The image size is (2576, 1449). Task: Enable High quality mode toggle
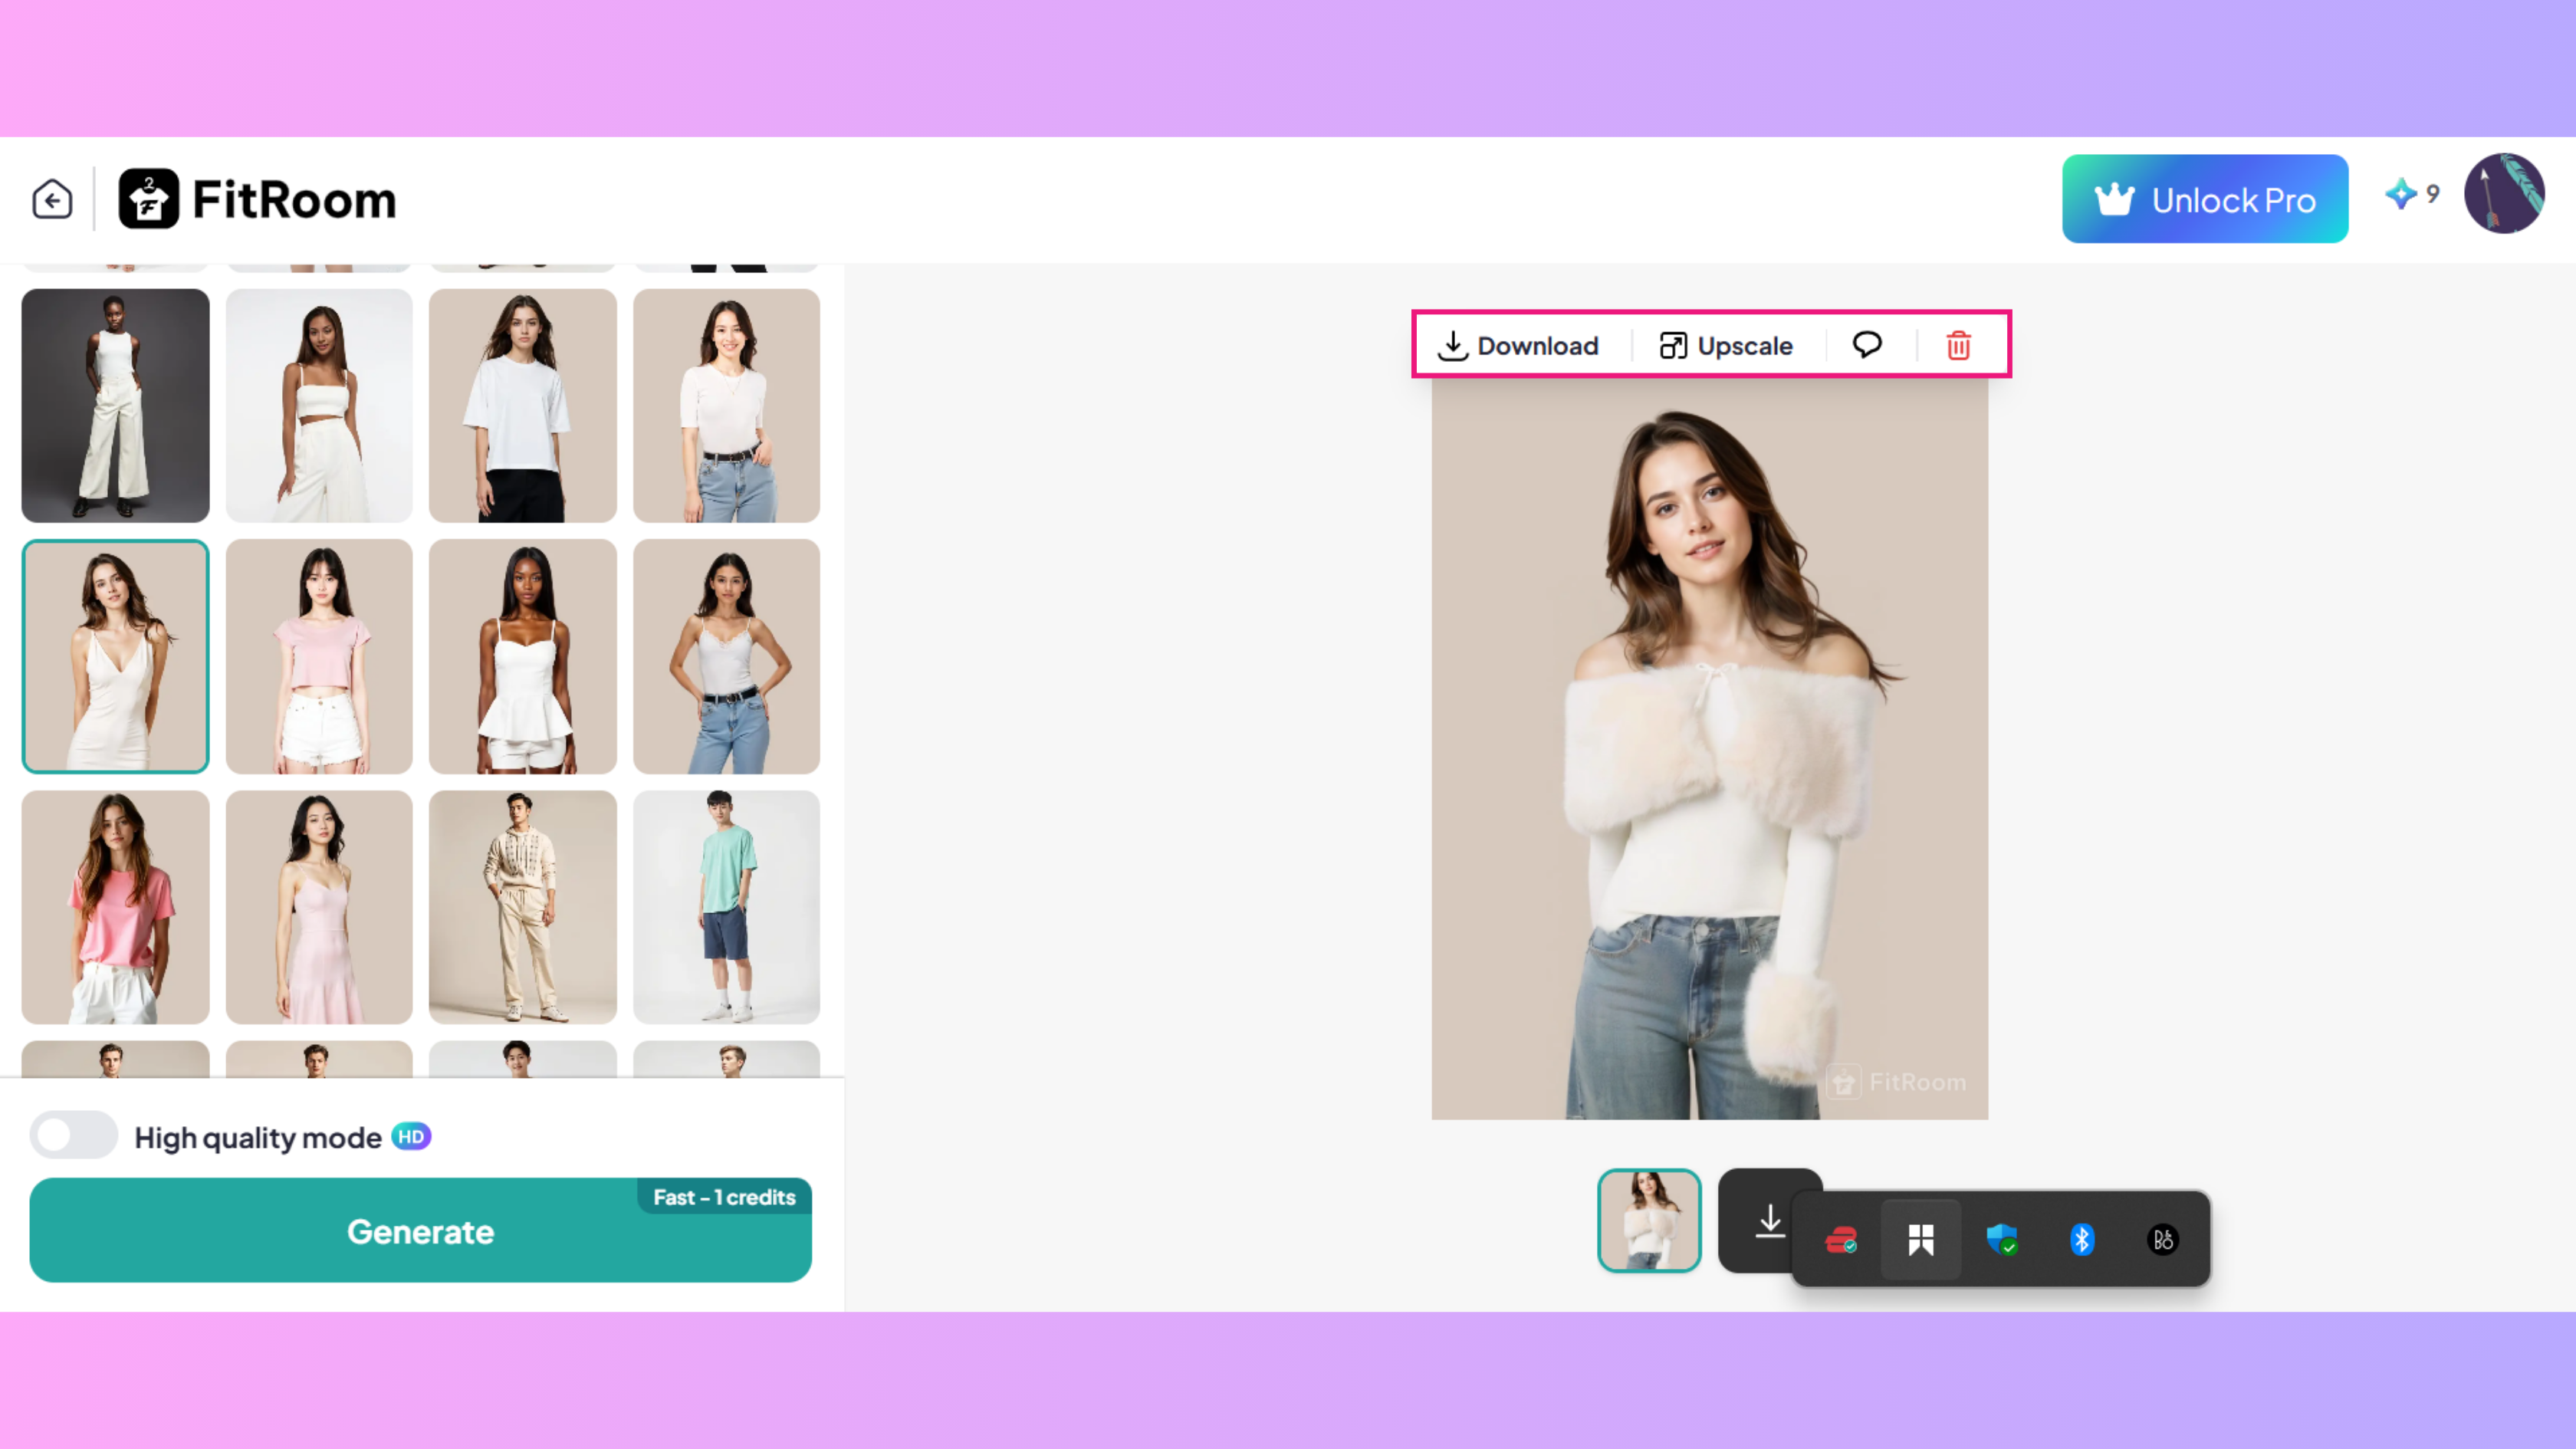tap(74, 1136)
